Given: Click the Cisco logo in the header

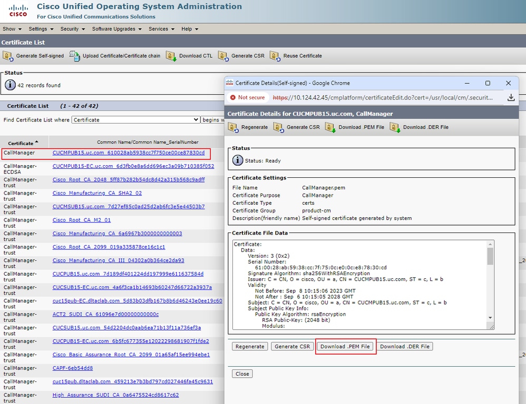Looking at the screenshot, I should point(18,11).
